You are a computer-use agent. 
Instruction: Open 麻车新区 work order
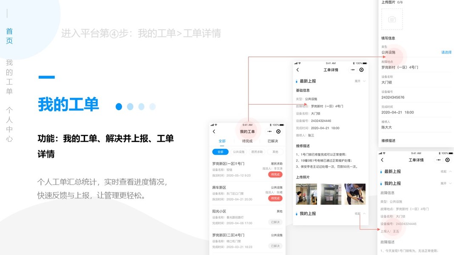pyautogui.click(x=247, y=193)
